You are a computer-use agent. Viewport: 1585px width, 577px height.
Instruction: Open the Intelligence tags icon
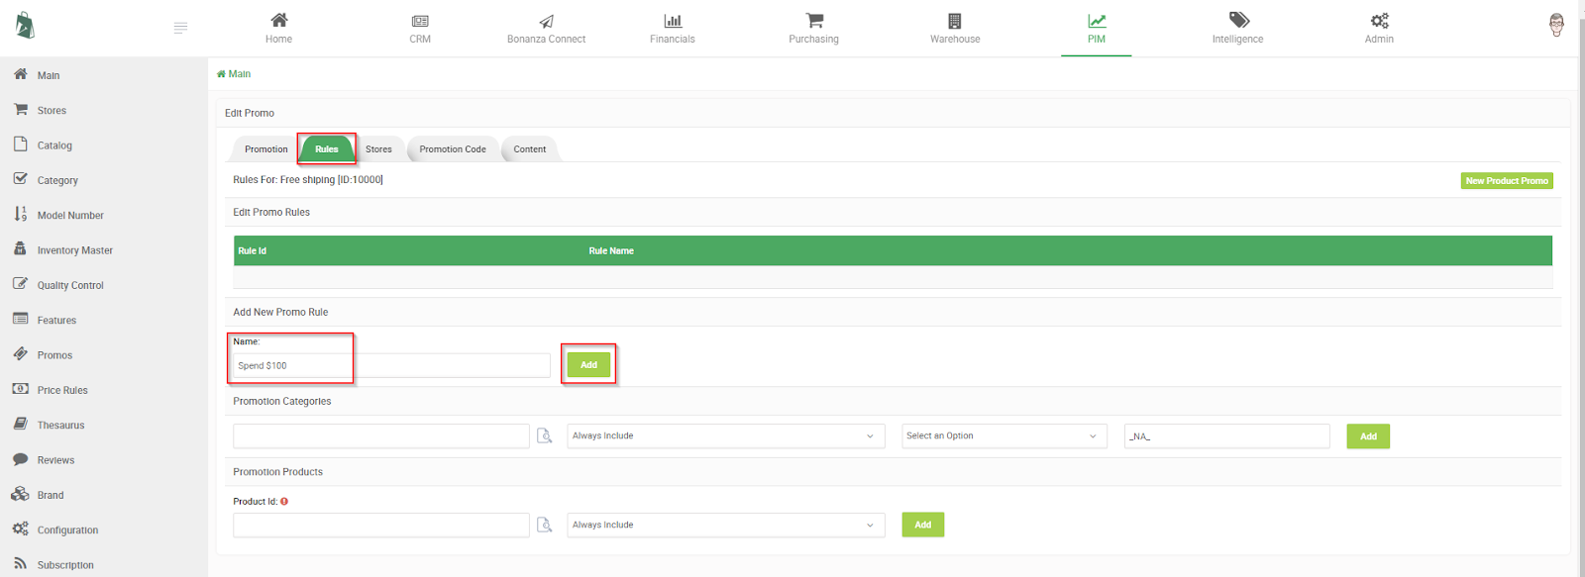click(1238, 20)
